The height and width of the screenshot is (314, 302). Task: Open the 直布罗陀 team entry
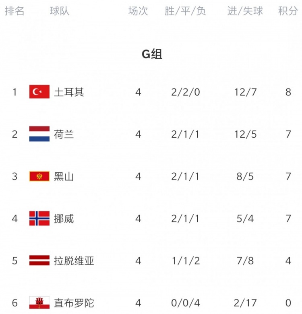[x=74, y=303]
